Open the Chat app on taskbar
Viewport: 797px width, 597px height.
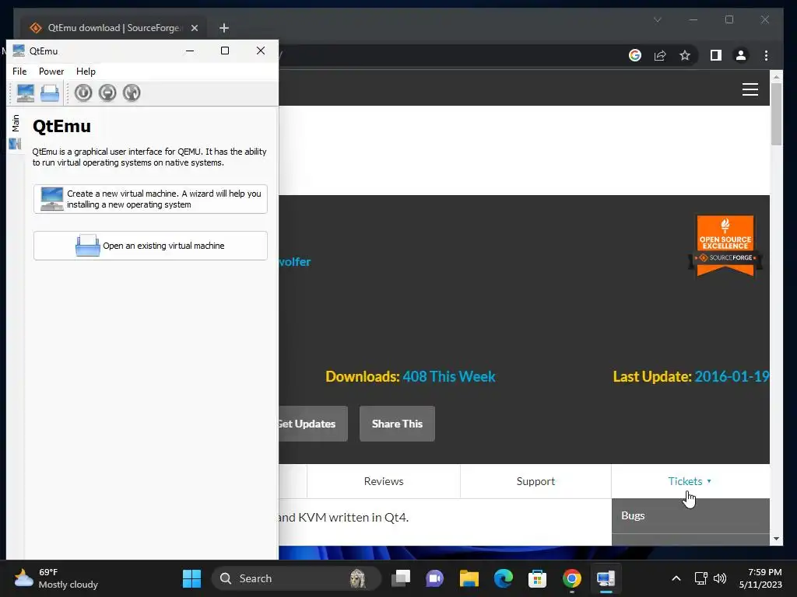(x=434, y=578)
